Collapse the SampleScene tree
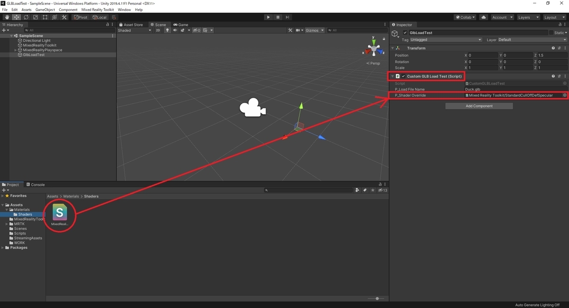This screenshot has width=569, height=308. coord(11,36)
